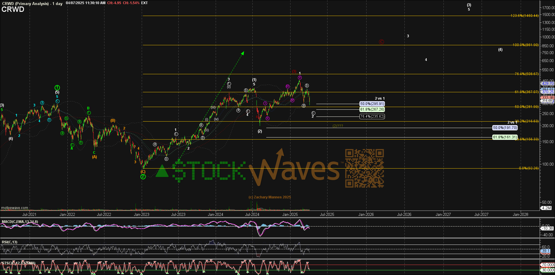Viewport: 555px width, 275px height.
Task: Click the STSC stochastic study label
Action: (x=18, y=263)
